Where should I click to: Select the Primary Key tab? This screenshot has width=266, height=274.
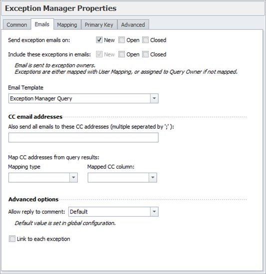click(99, 24)
